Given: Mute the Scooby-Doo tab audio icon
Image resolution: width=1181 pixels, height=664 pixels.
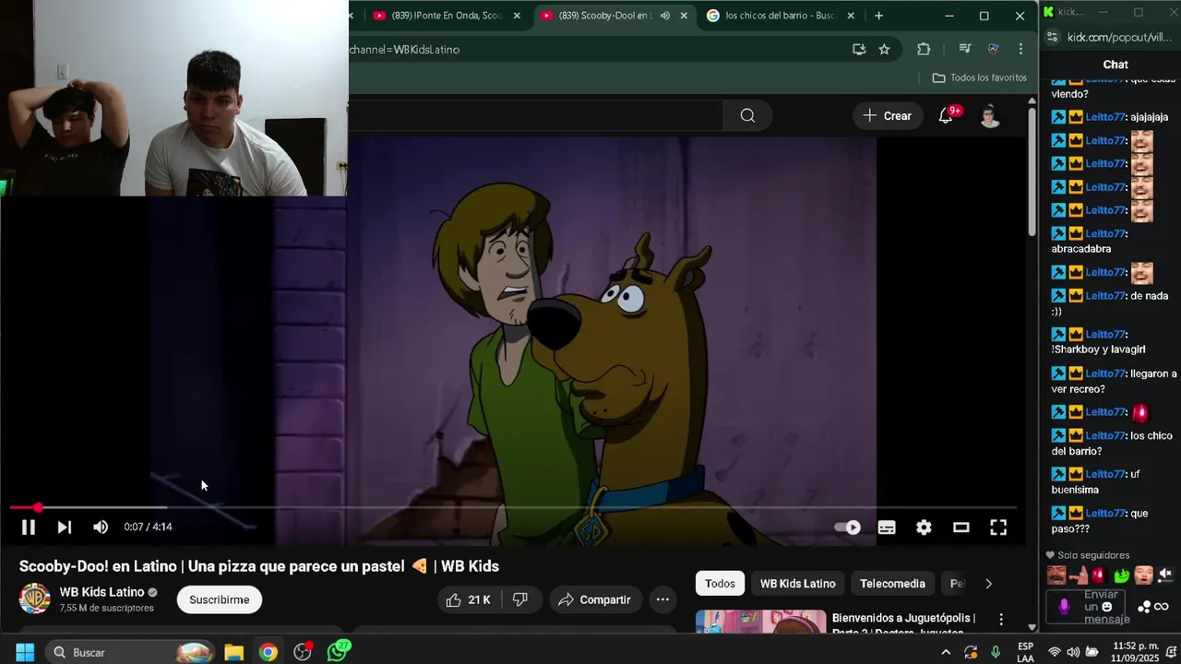Looking at the screenshot, I should (665, 16).
